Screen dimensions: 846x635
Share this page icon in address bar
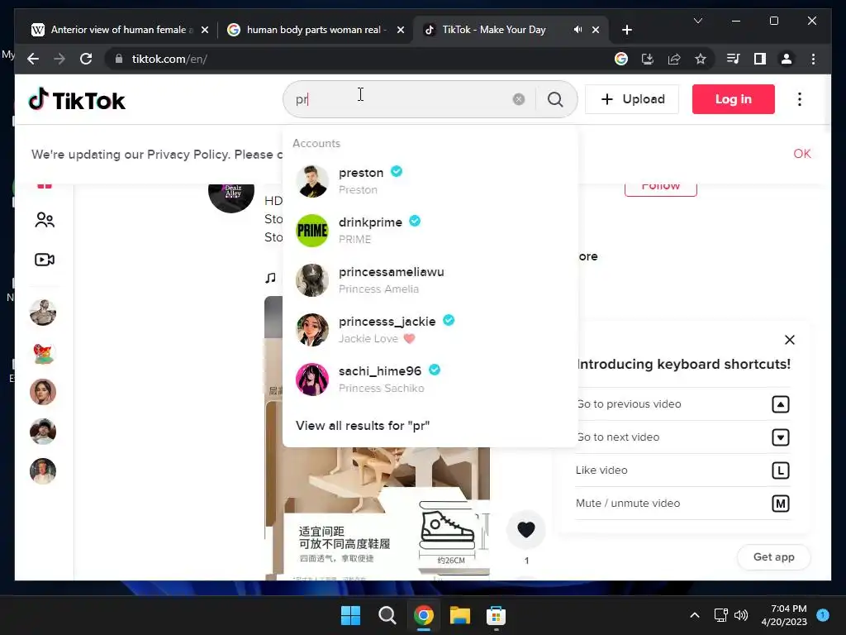674,59
